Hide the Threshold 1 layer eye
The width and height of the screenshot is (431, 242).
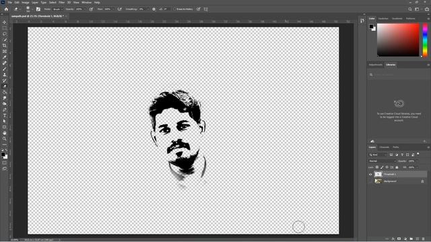point(370,174)
